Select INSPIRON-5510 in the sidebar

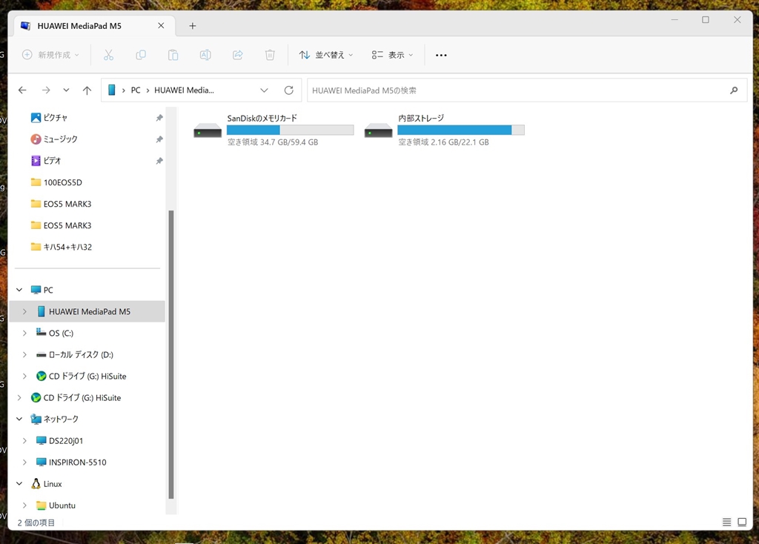(77, 462)
